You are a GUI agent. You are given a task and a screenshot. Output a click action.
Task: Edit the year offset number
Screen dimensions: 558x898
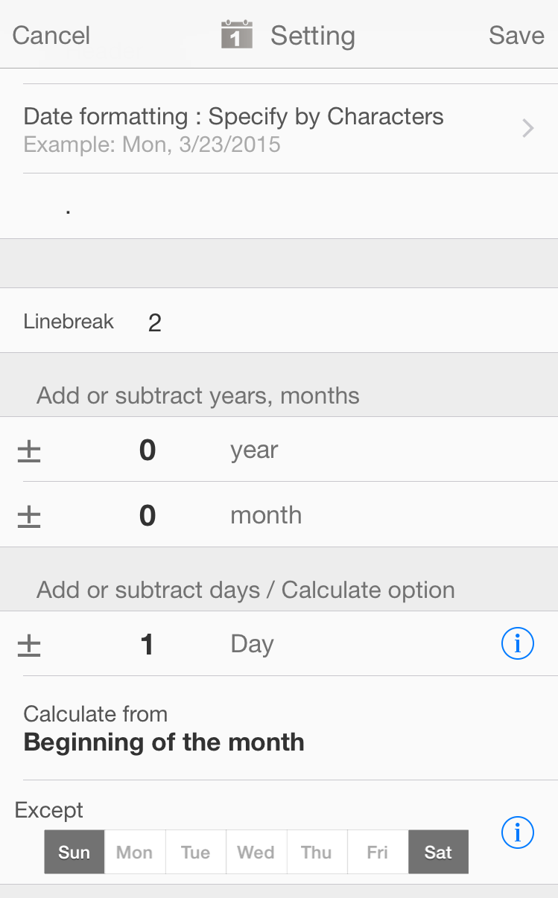(x=148, y=450)
